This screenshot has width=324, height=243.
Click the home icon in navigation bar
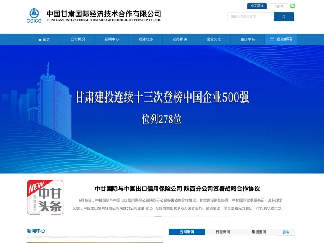(40, 40)
